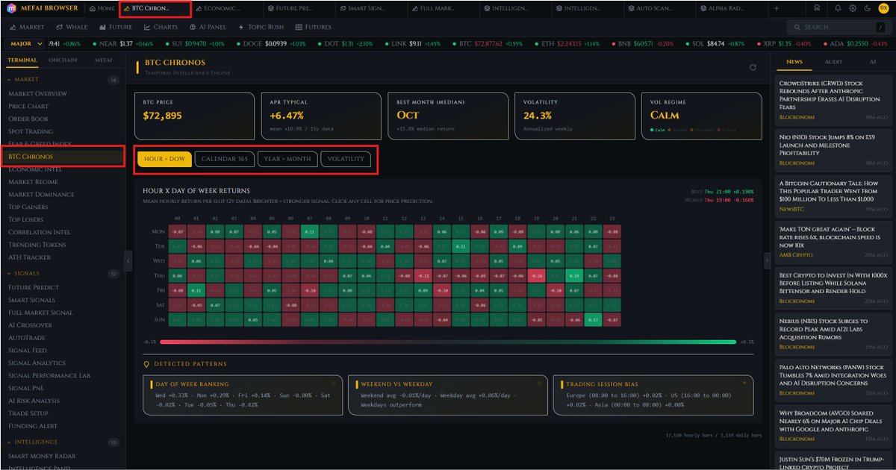
Task: Open the notifications bell icon
Action: click(x=838, y=8)
